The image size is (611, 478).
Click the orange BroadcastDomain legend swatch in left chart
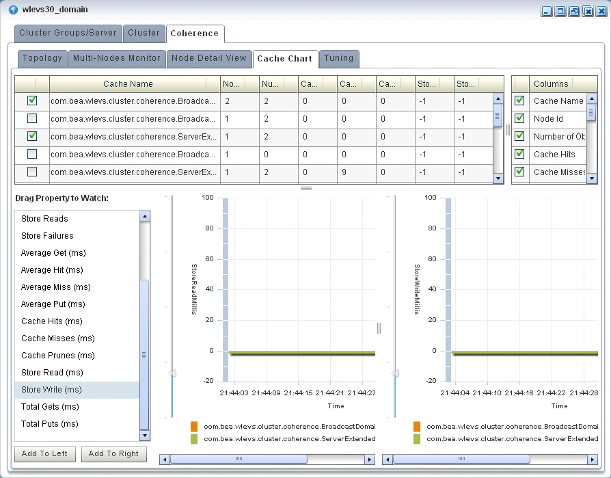[x=194, y=427]
